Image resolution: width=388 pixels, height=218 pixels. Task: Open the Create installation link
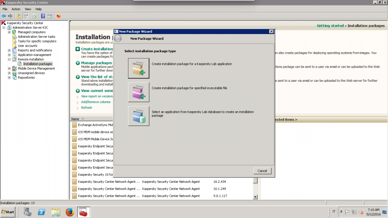[97, 49]
